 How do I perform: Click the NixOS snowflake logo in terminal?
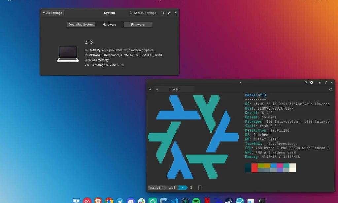pyautogui.click(x=193, y=137)
